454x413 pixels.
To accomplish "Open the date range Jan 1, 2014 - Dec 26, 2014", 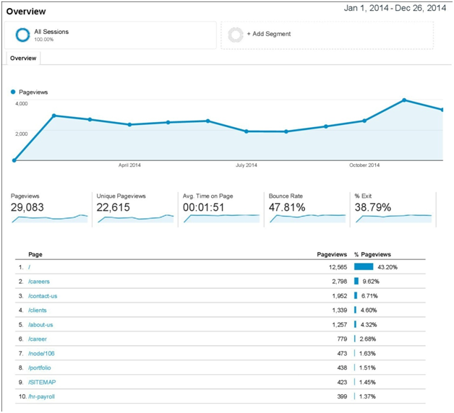I will pos(395,8).
